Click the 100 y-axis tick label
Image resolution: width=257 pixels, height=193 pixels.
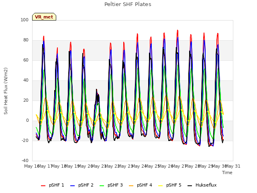pyautogui.click(x=24, y=20)
